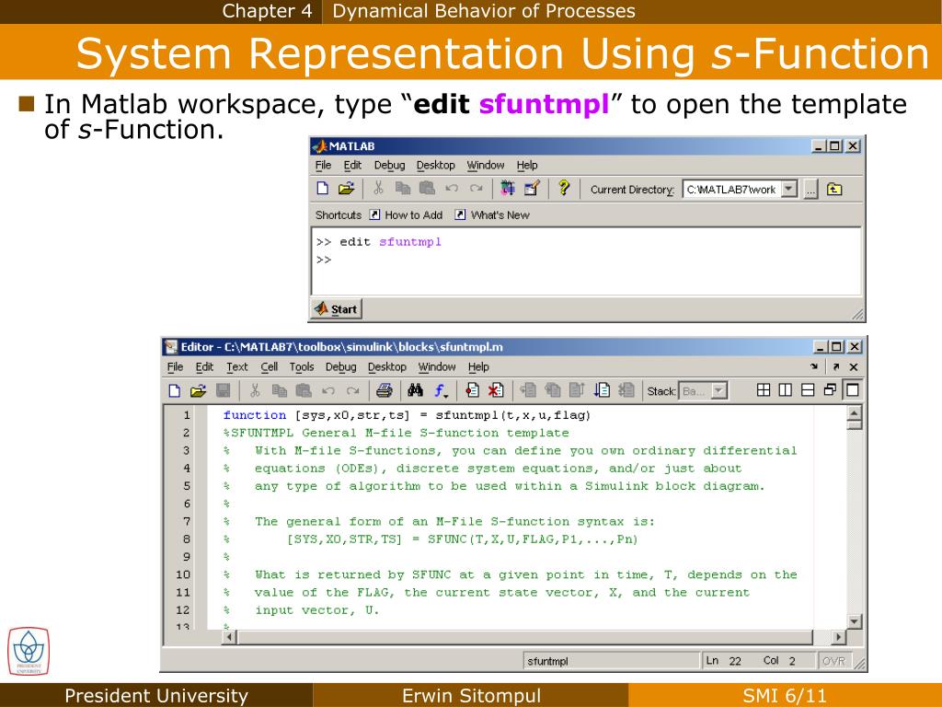Click Redo icon in Editor toolbar
This screenshot has width=942, height=707.
[x=352, y=390]
